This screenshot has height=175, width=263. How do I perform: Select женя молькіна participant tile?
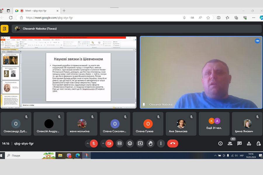click(x=82, y=124)
